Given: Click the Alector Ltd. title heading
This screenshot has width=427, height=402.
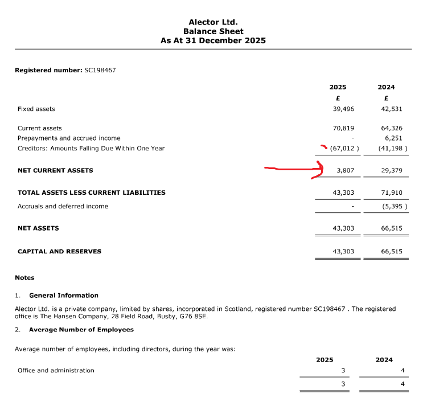Looking at the screenshot, I should click(213, 22).
